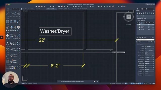Switch to the Layout1 tab
Screen dimensions: 161x90
coord(30,83)
